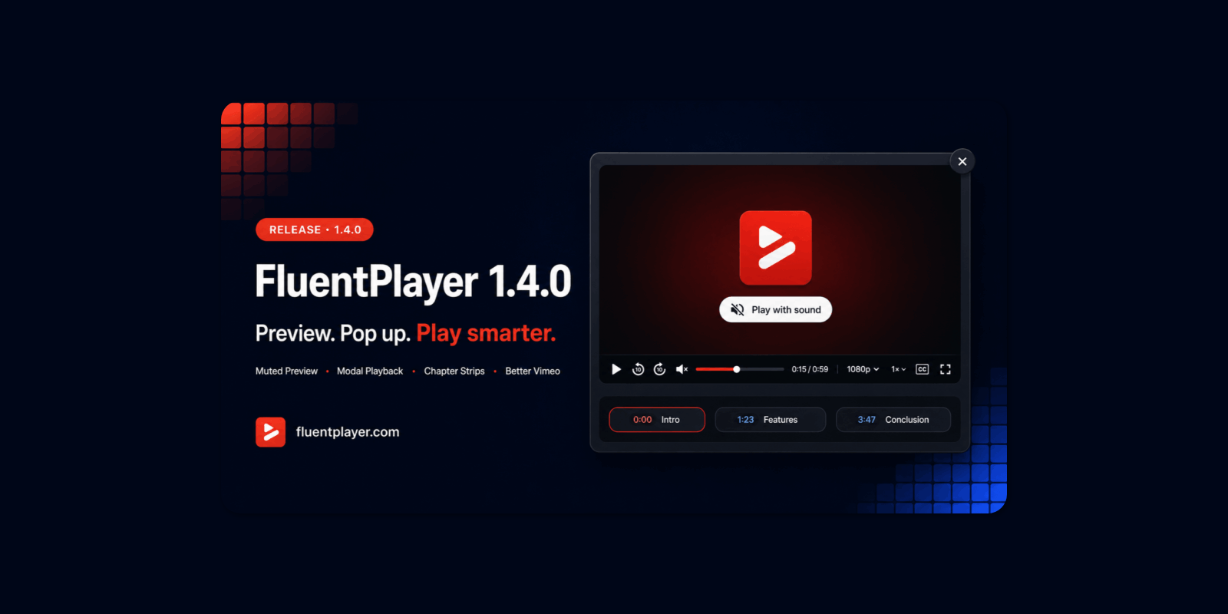1228x614 pixels.
Task: Unmute using the speaker icon in controls
Action: (682, 369)
